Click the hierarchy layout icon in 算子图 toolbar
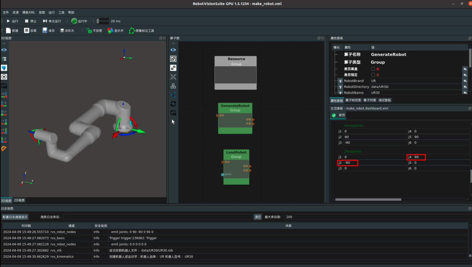 click(x=173, y=86)
